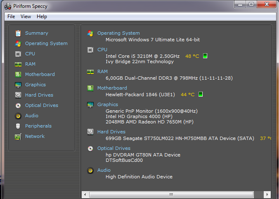279x199 pixels.
Task: Open the View menu
Action: pos(26,17)
